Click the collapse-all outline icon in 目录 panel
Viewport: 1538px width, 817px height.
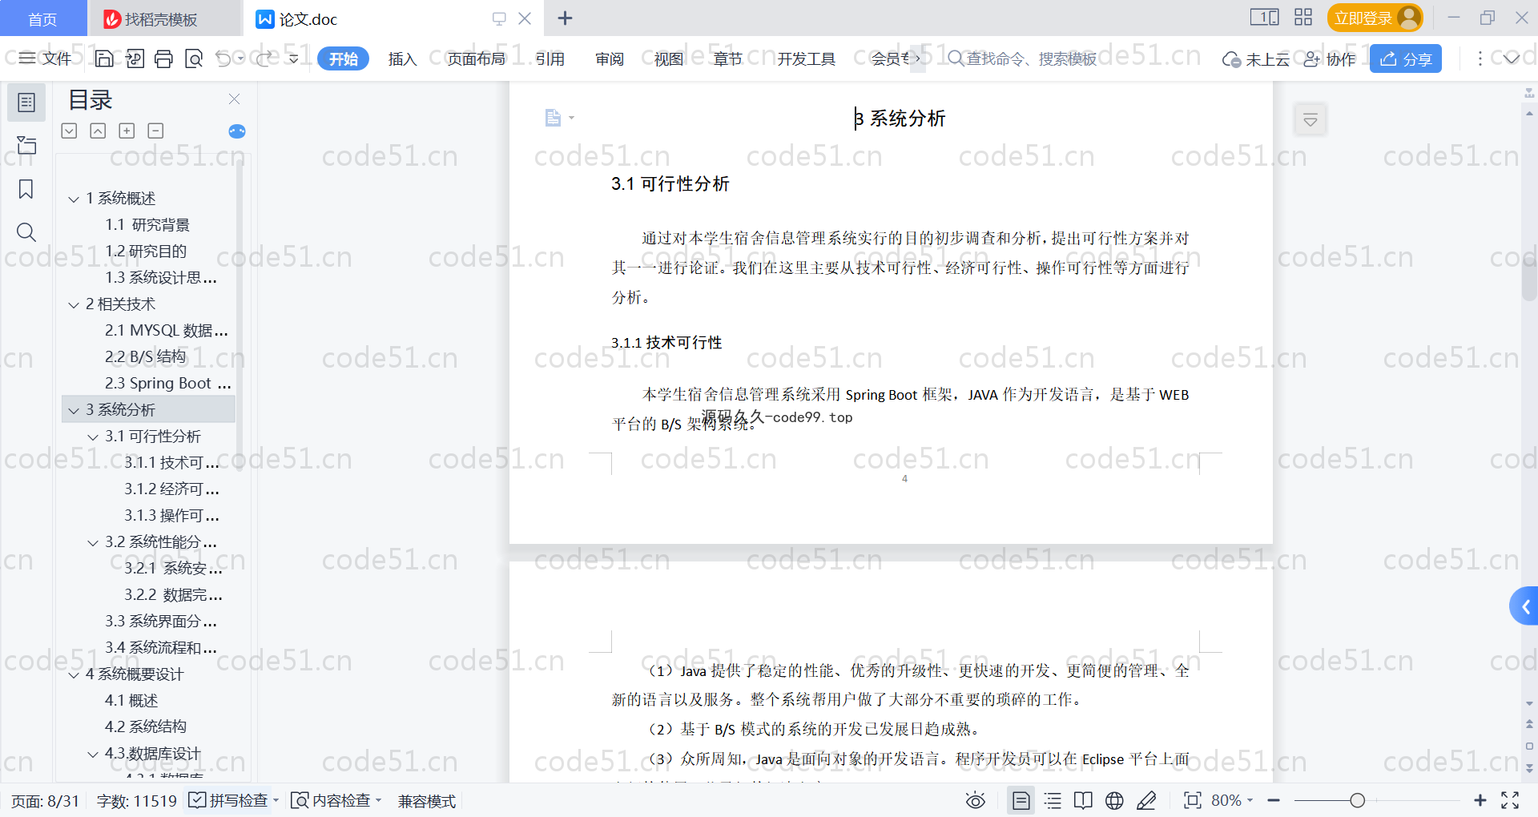98,131
